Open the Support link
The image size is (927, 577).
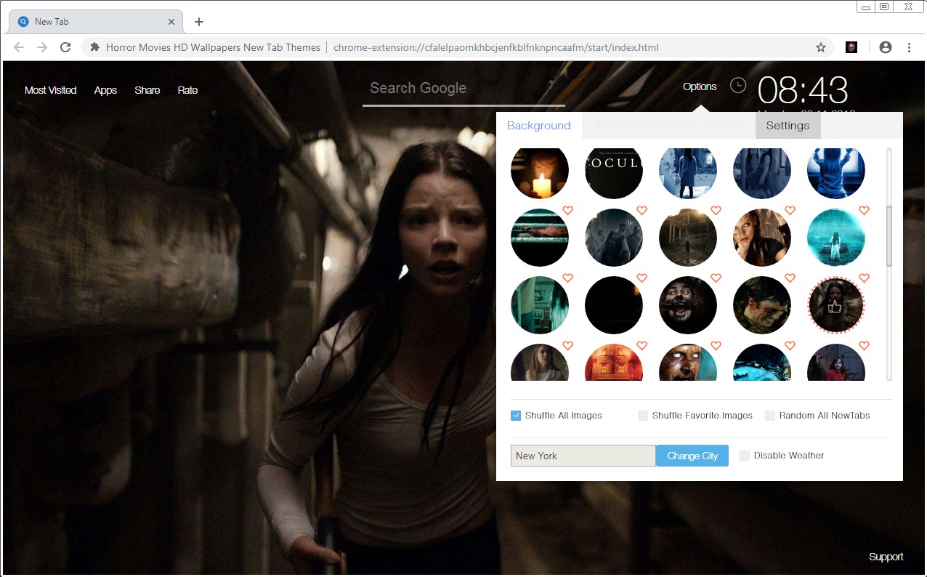[886, 557]
